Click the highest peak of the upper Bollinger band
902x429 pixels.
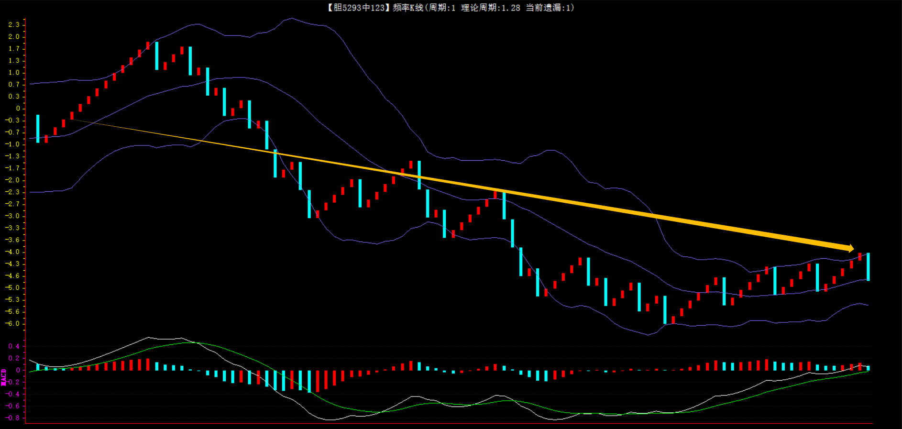[291, 19]
